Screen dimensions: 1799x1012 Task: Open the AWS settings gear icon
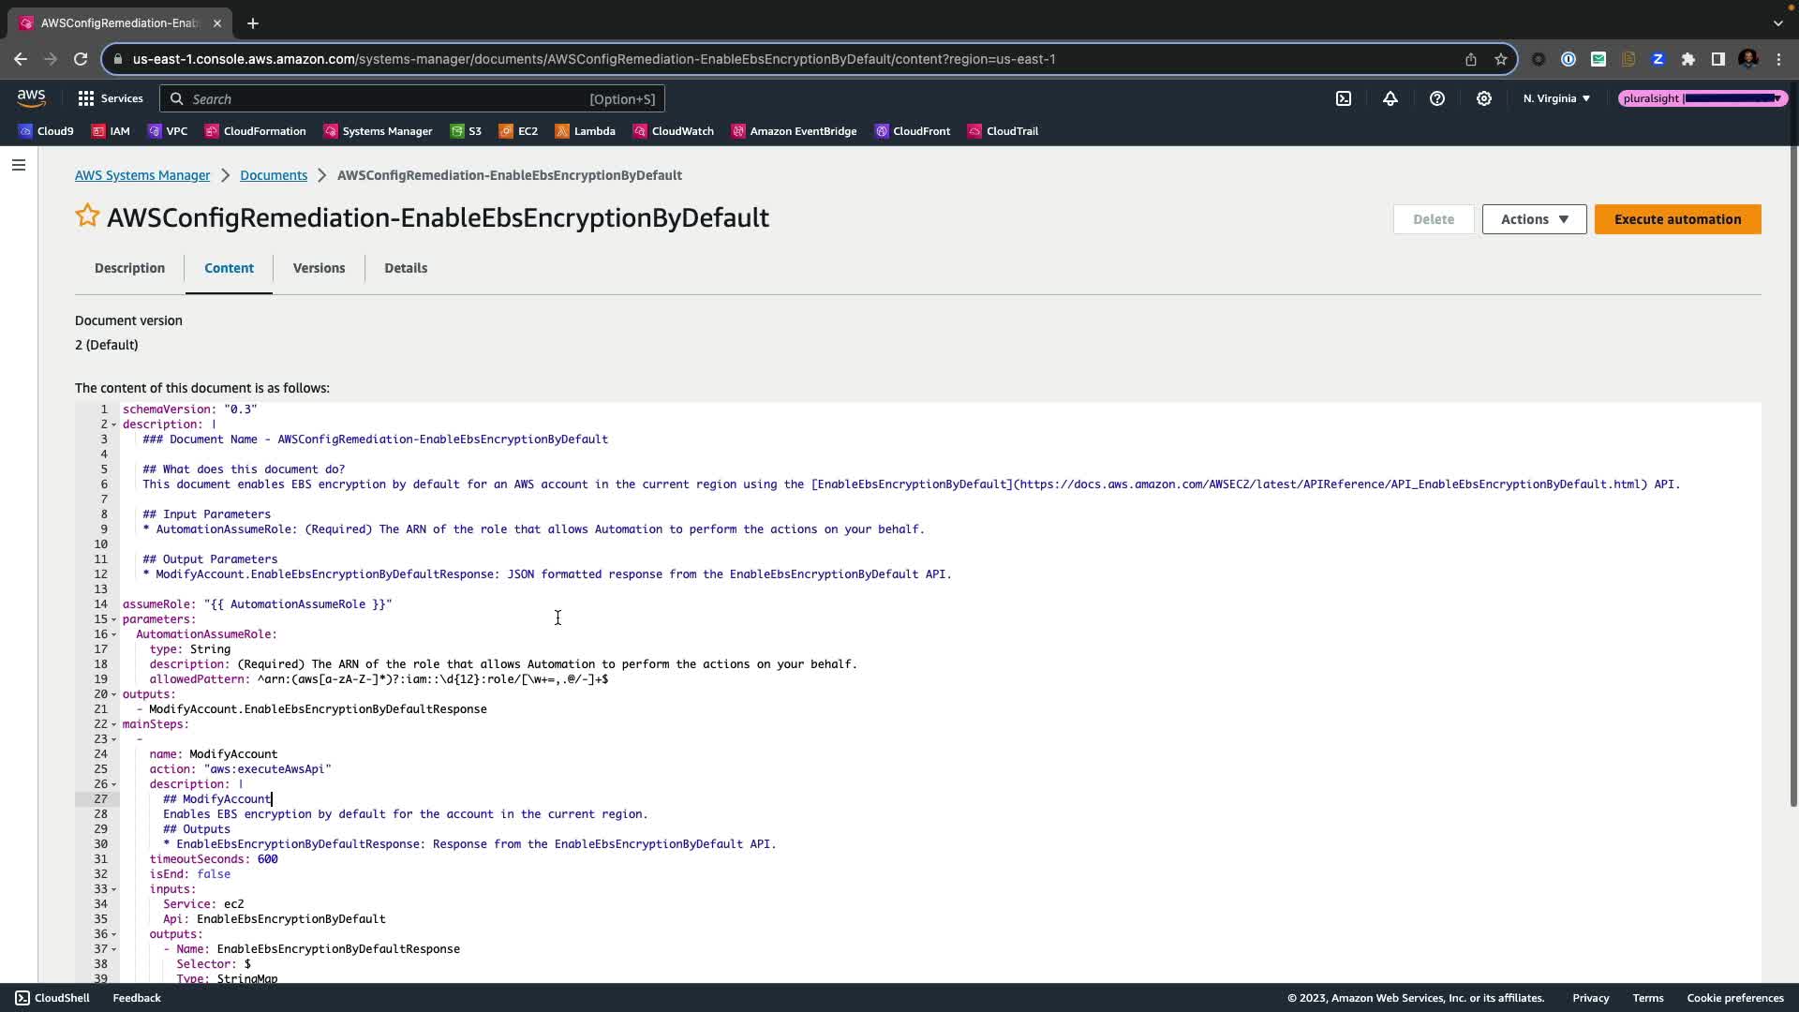click(1484, 98)
